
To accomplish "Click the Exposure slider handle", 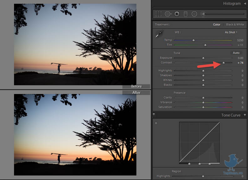I will pos(203,58).
